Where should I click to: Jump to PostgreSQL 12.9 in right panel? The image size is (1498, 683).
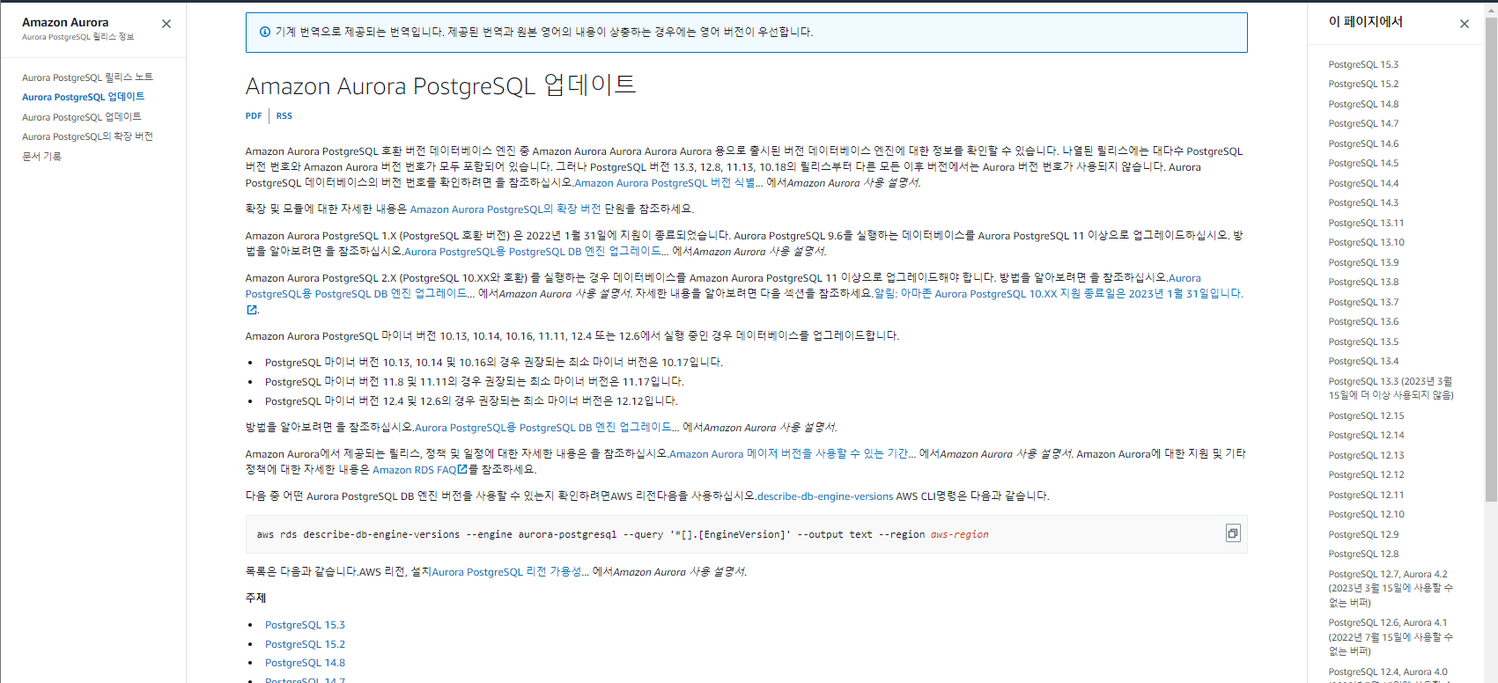click(x=1363, y=534)
